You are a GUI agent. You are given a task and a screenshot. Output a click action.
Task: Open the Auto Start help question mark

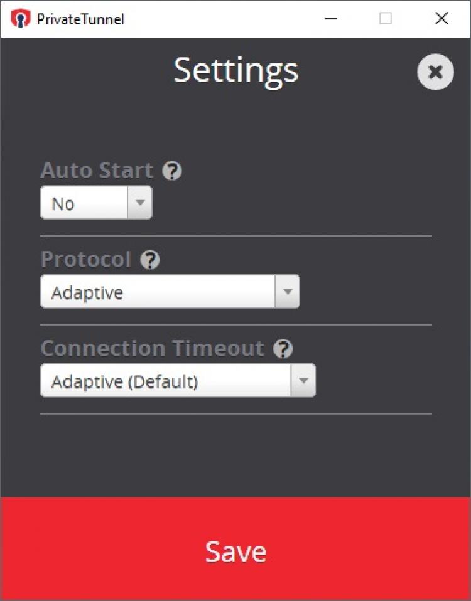tap(172, 171)
